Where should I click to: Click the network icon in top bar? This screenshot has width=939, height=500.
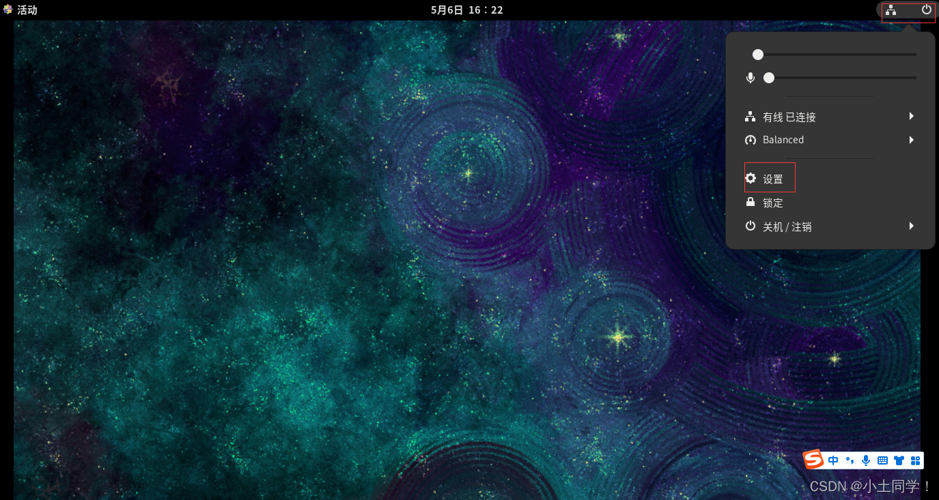(x=891, y=10)
